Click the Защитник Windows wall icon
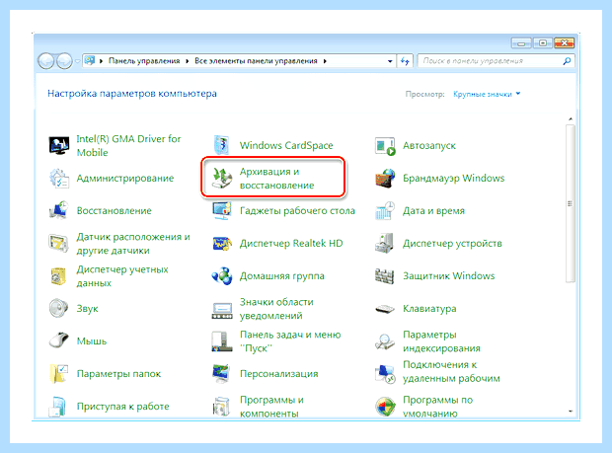This screenshot has width=612, height=453. [x=385, y=276]
